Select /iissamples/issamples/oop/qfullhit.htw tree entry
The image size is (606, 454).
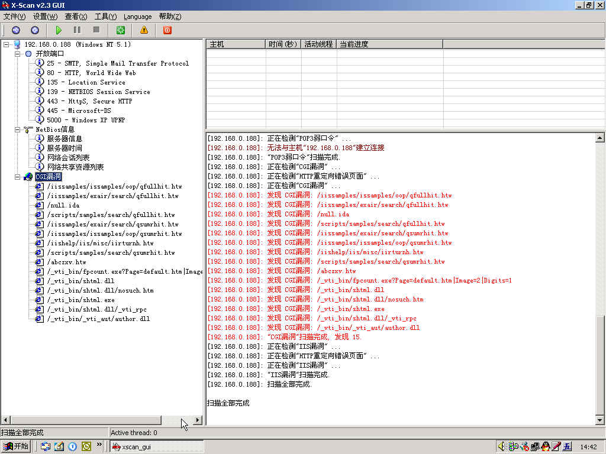(114, 186)
